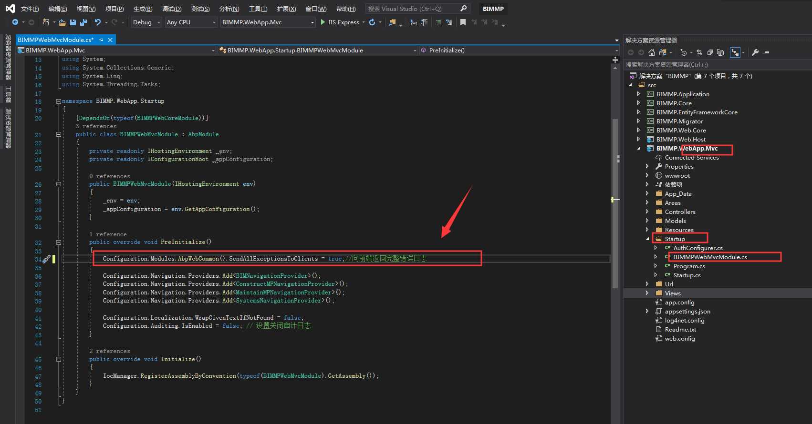Expand the Views folder node
This screenshot has width=812, height=424.
pos(647,293)
